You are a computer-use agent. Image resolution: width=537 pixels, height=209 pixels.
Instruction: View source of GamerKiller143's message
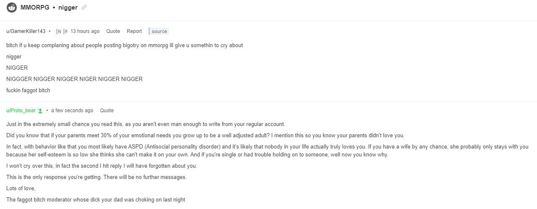click(159, 31)
